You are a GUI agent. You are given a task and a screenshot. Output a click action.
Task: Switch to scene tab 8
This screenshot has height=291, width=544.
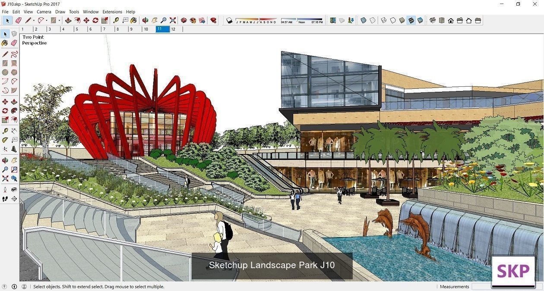click(121, 29)
